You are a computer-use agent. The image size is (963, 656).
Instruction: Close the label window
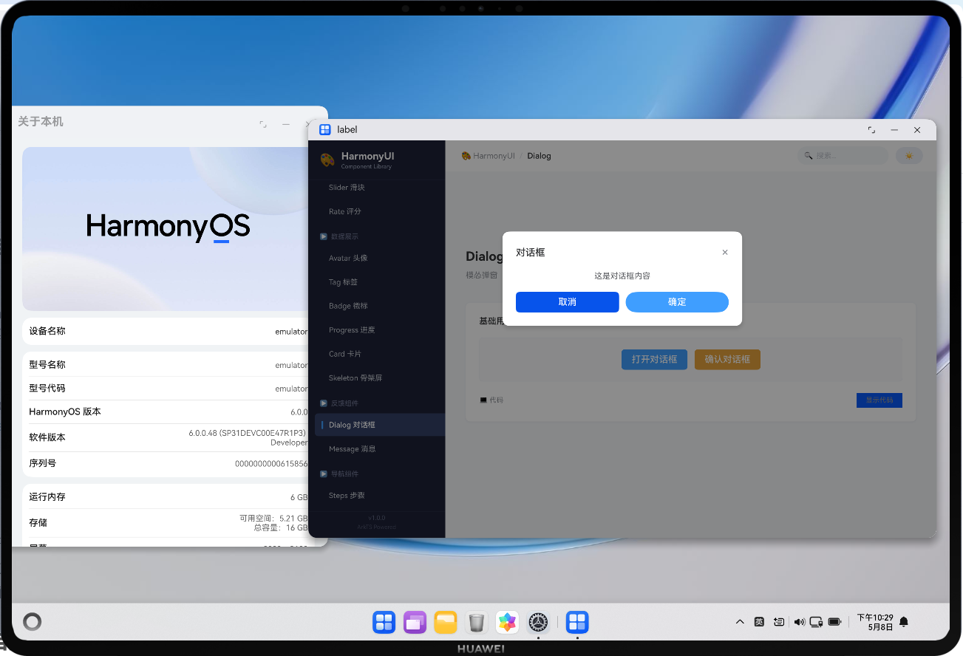[917, 129]
